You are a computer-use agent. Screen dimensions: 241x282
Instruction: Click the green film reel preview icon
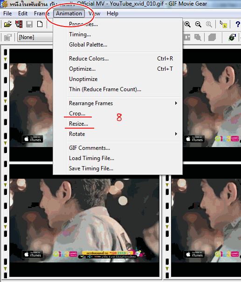tap(232, 37)
